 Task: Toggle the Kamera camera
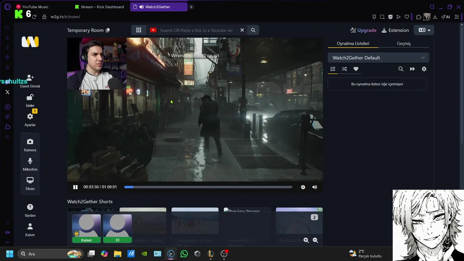click(x=30, y=145)
